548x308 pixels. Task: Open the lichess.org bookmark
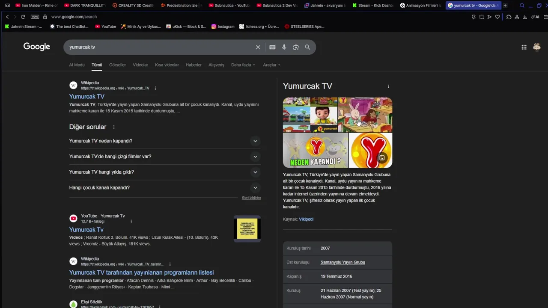(259, 27)
